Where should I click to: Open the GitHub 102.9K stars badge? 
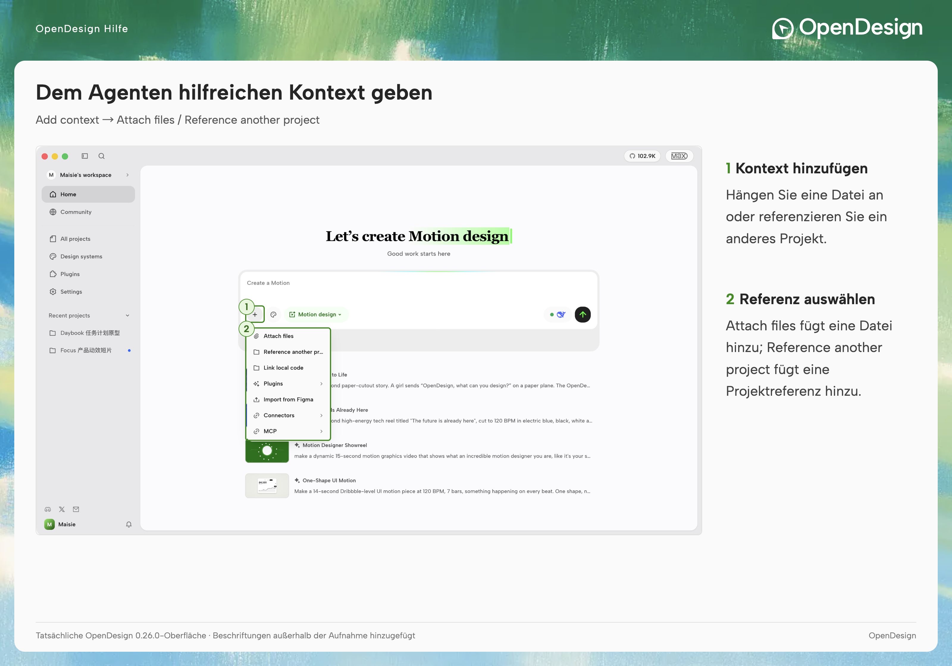(x=642, y=156)
